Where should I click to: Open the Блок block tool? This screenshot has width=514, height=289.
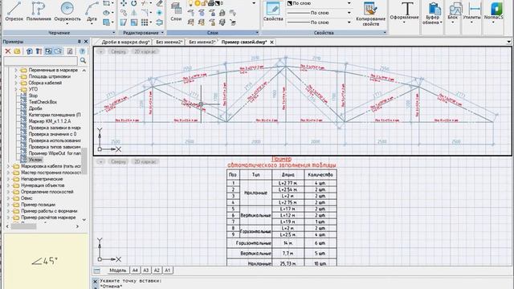[453, 13]
